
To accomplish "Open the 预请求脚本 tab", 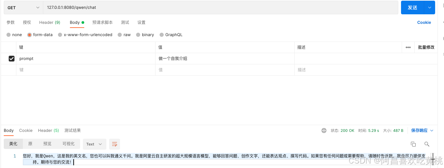I will pos(103,22).
